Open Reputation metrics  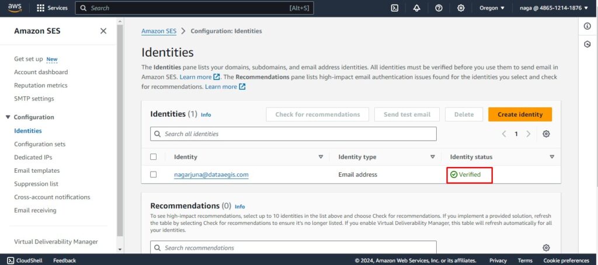41,85
